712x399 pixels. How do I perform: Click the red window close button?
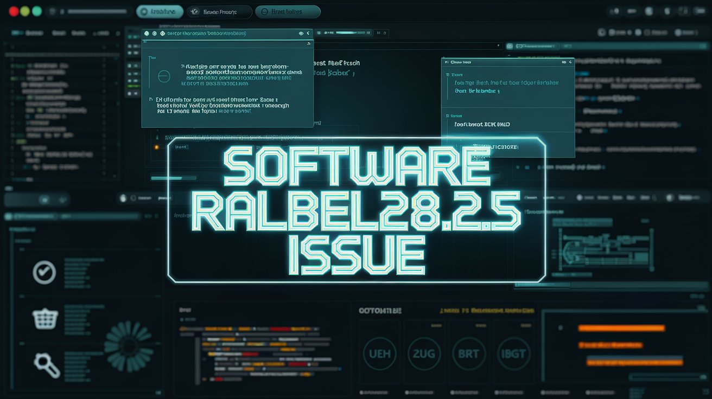click(14, 11)
